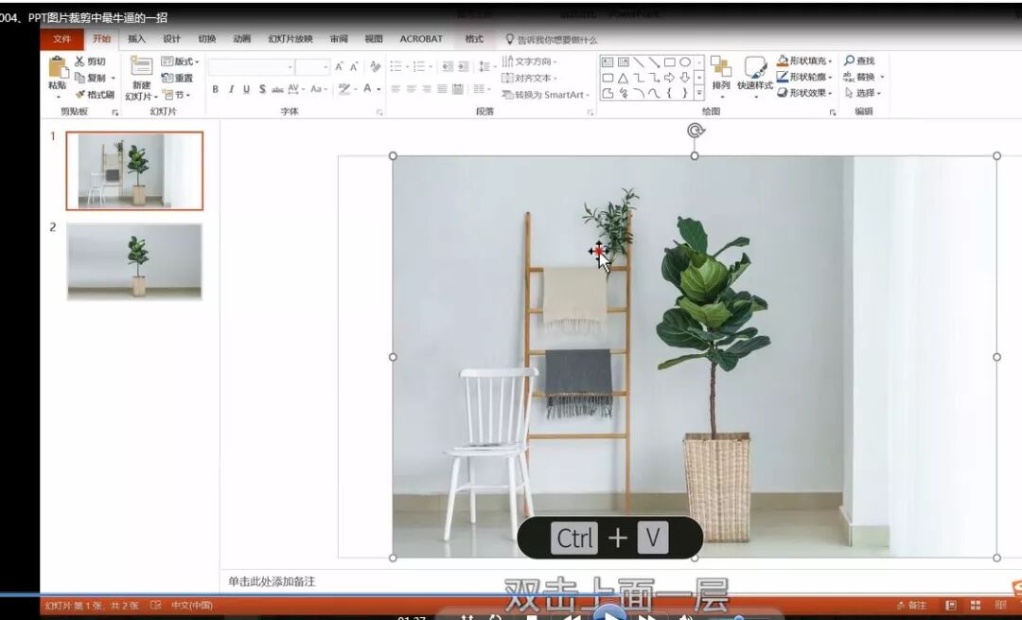Click the Find (查找) magnifier button
Viewport: 1022px width, 620px height.
point(859,61)
